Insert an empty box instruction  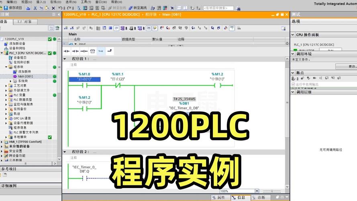(x=92, y=51)
